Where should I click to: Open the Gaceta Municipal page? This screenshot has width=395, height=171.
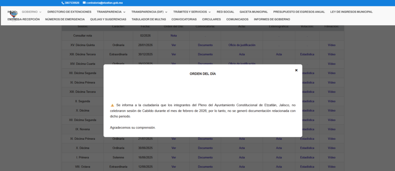click(x=253, y=12)
